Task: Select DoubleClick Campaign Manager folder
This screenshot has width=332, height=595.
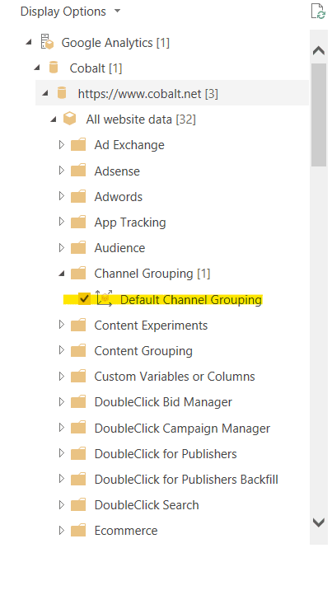Action: [182, 428]
